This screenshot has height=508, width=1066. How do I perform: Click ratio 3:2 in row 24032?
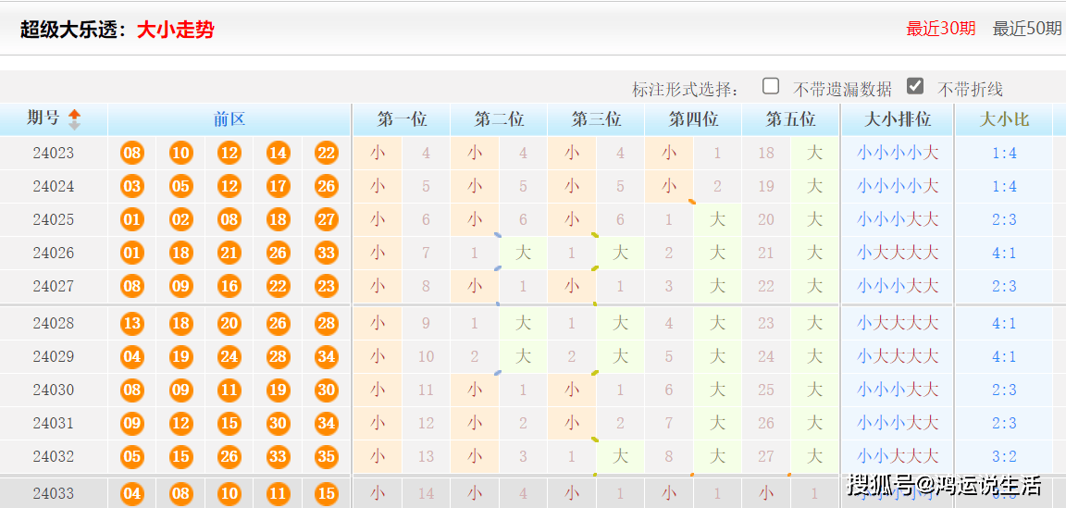click(x=1004, y=456)
